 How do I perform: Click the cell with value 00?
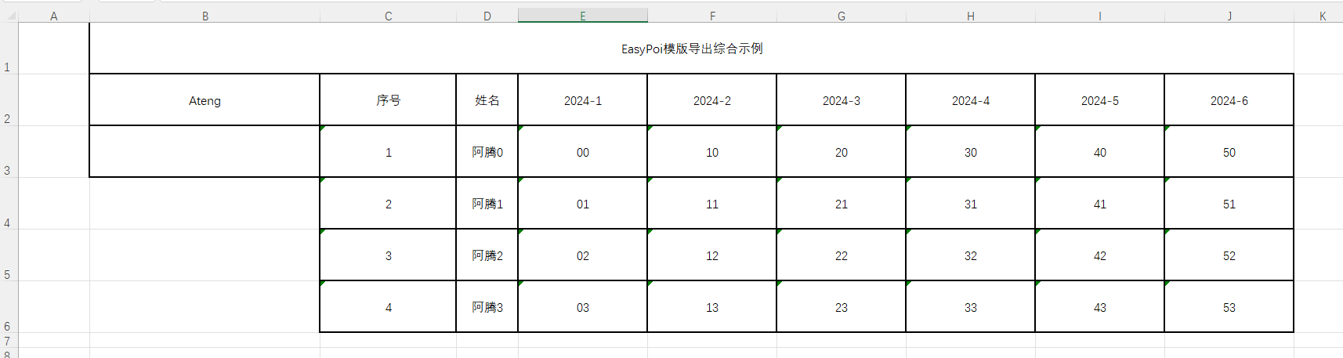(582, 152)
